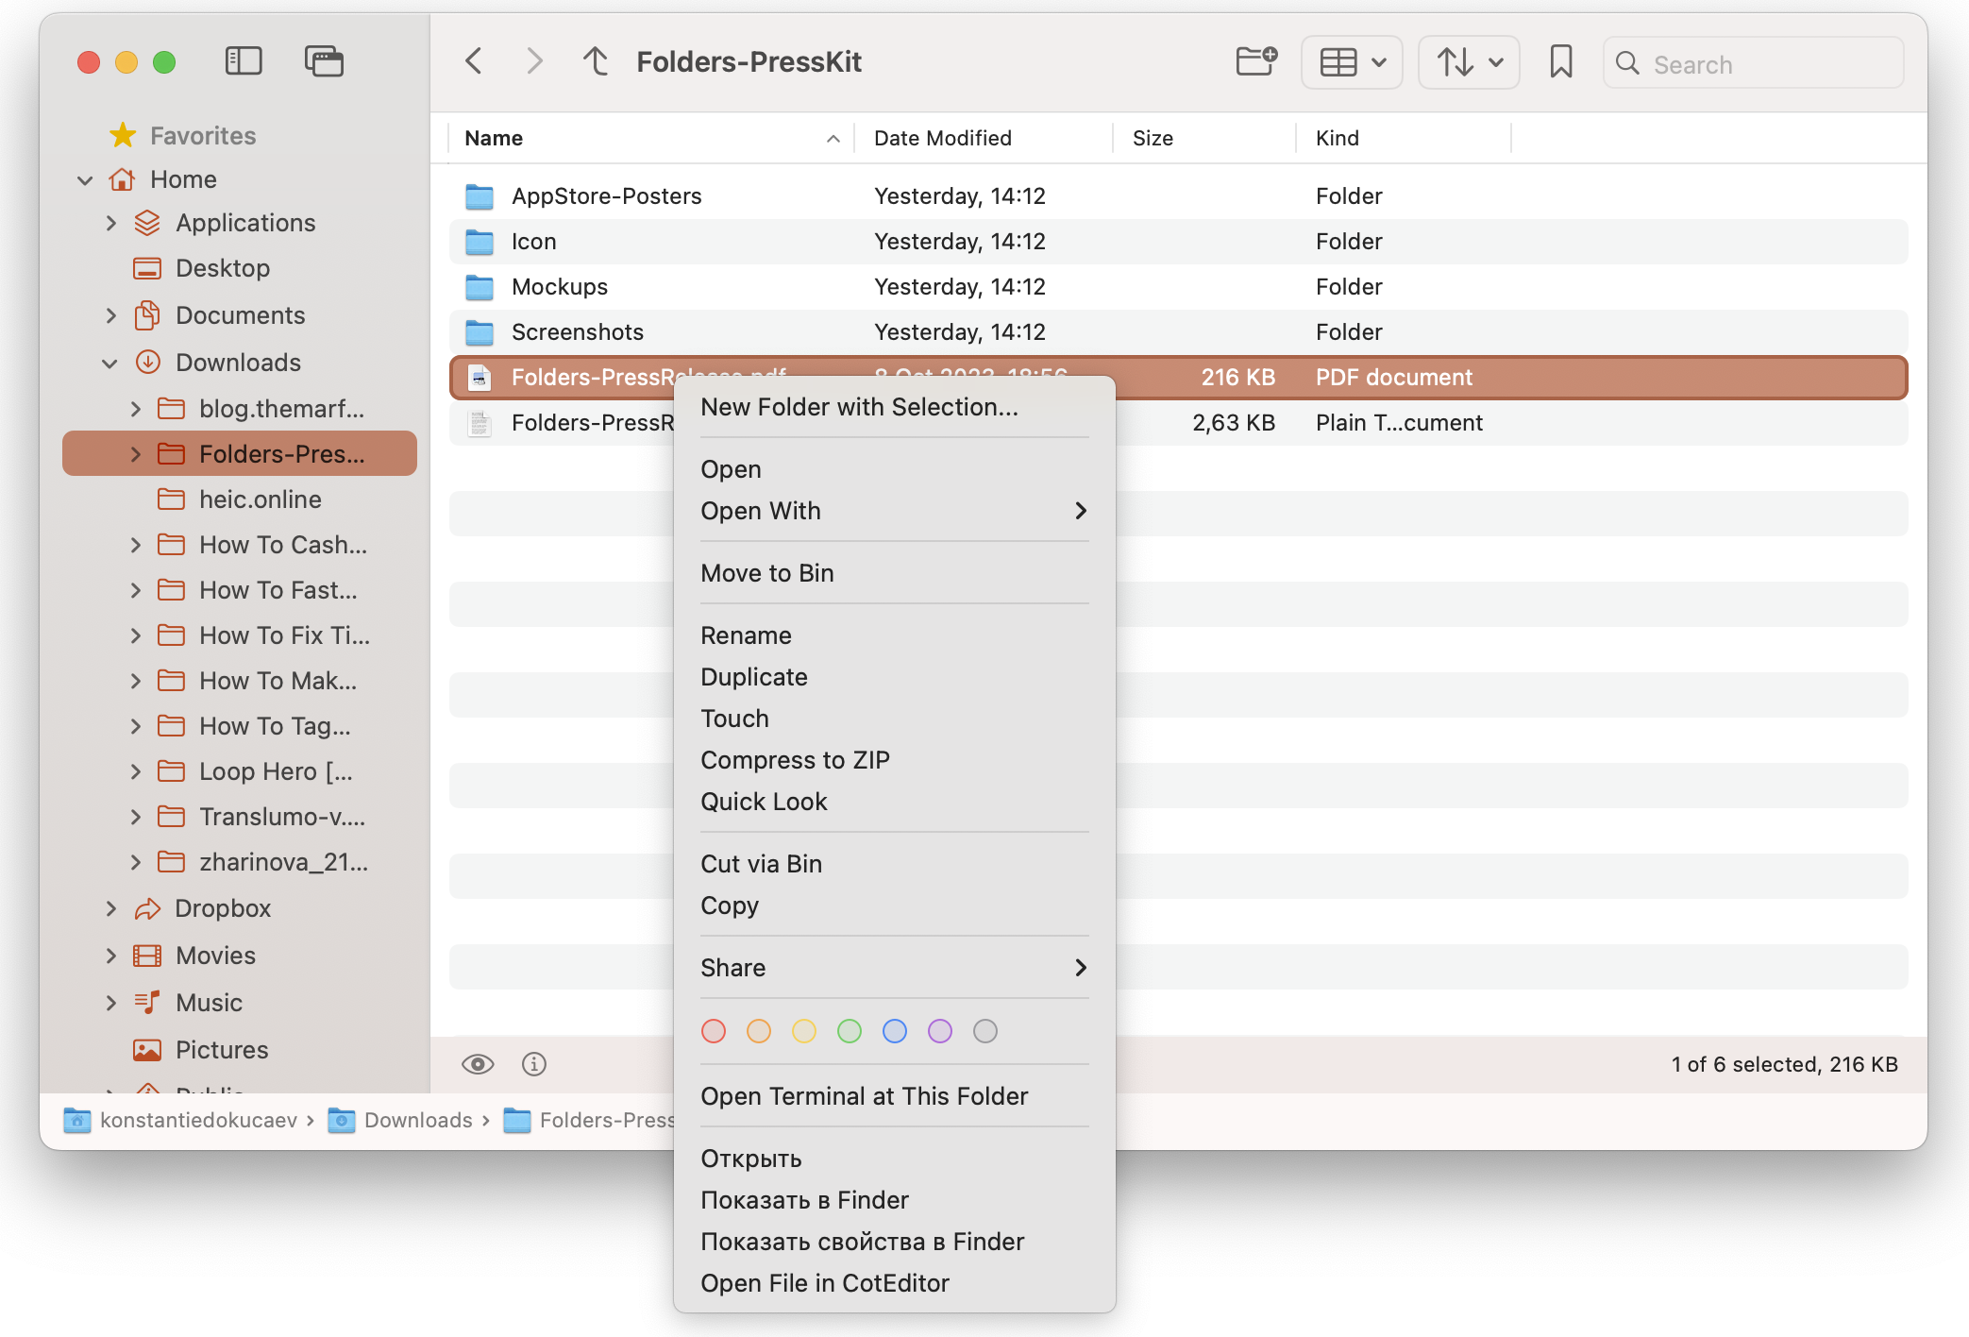The width and height of the screenshot is (1969, 1337).
Task: Create new folder via toolbar icon
Action: (x=1256, y=61)
